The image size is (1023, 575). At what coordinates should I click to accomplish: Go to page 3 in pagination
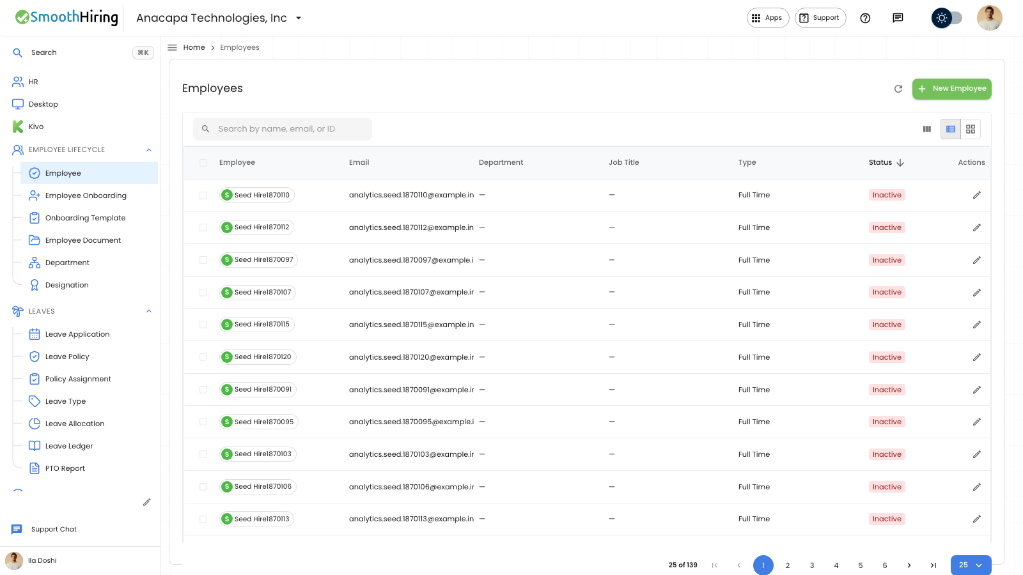(x=812, y=565)
